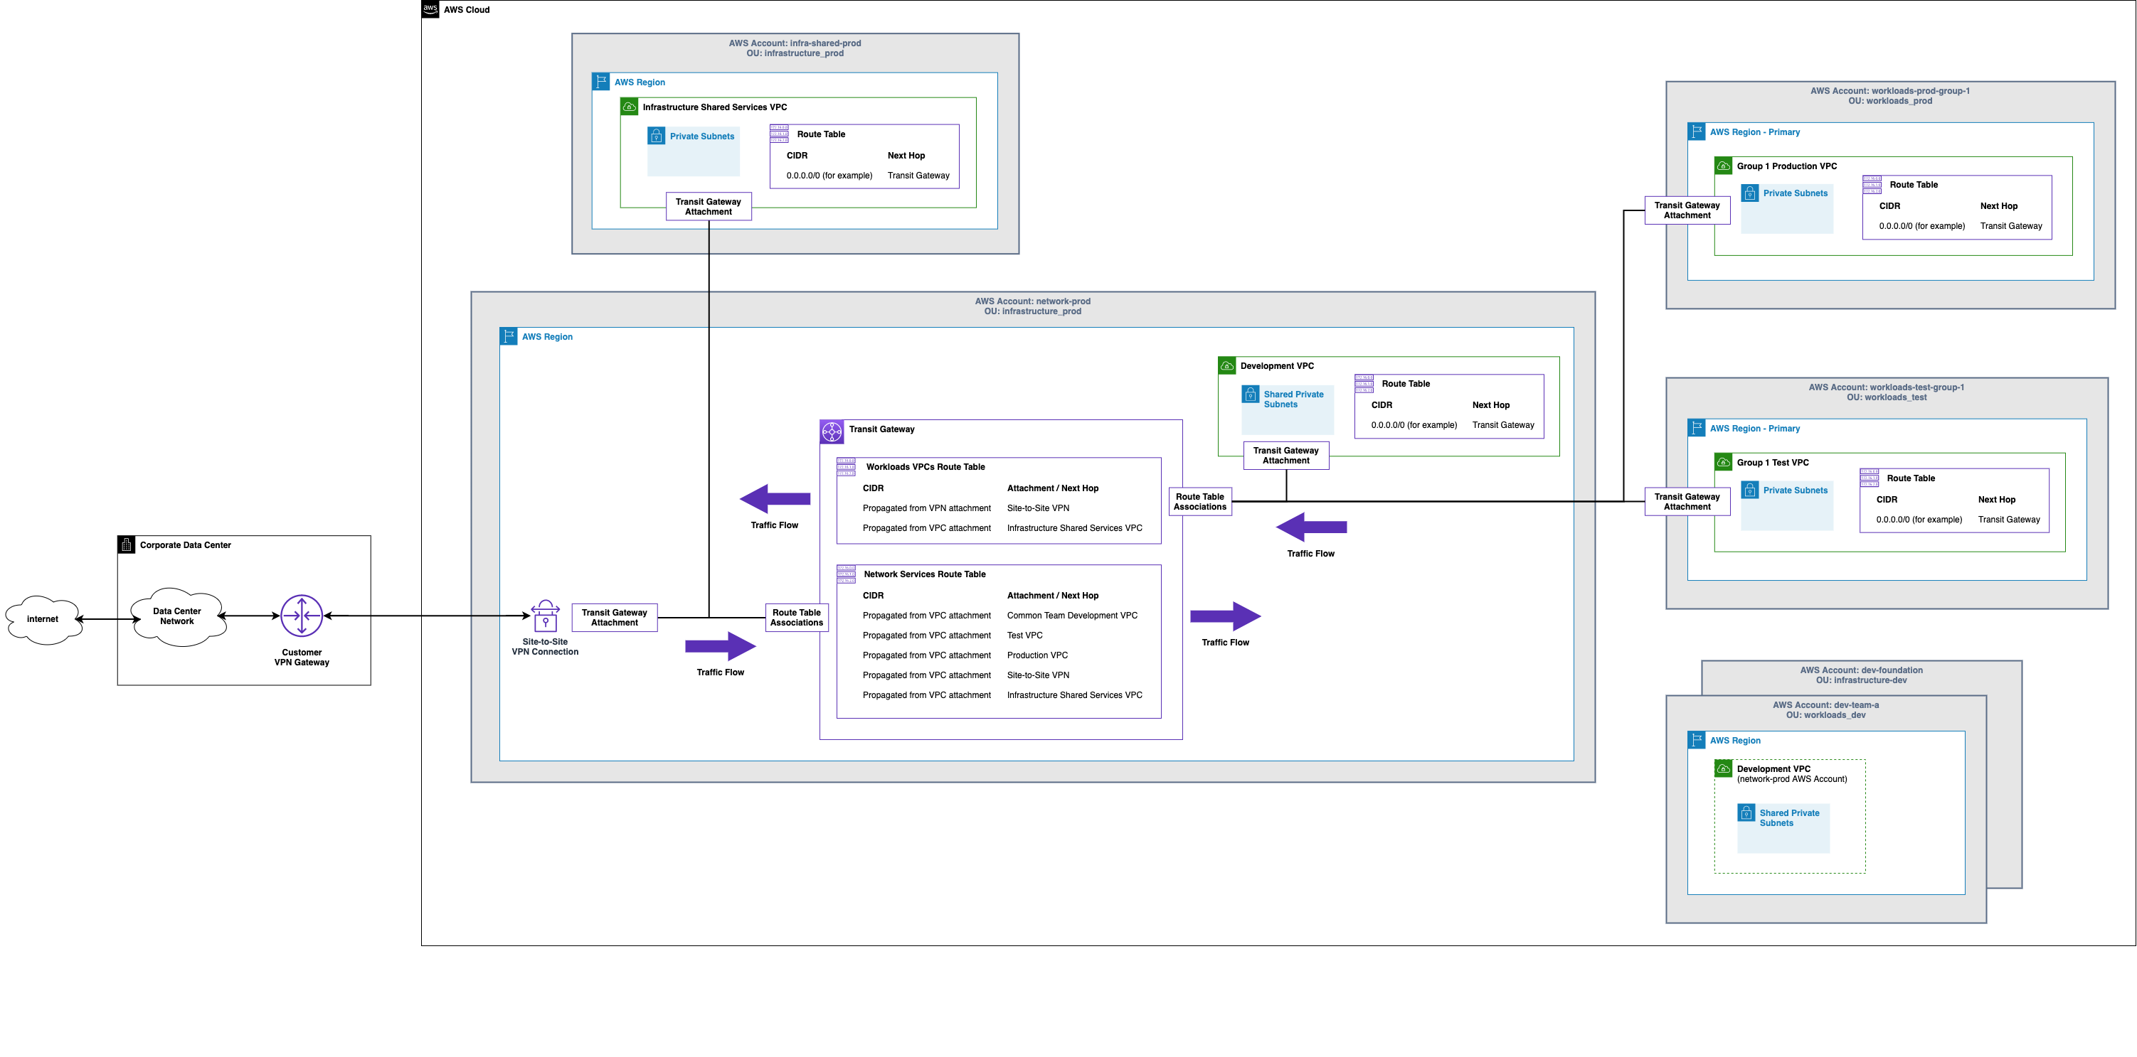Screen dimensions: 2137x1057
Task: Select the 'AWS Account: dev-foundation' title text
Action: click(x=1862, y=670)
